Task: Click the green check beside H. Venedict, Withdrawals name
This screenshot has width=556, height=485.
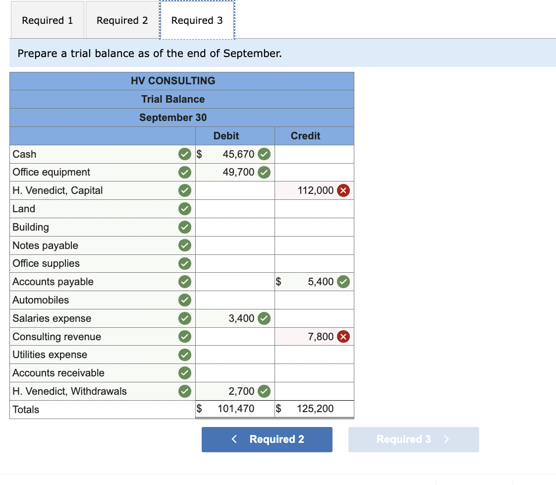Action: pos(185,391)
